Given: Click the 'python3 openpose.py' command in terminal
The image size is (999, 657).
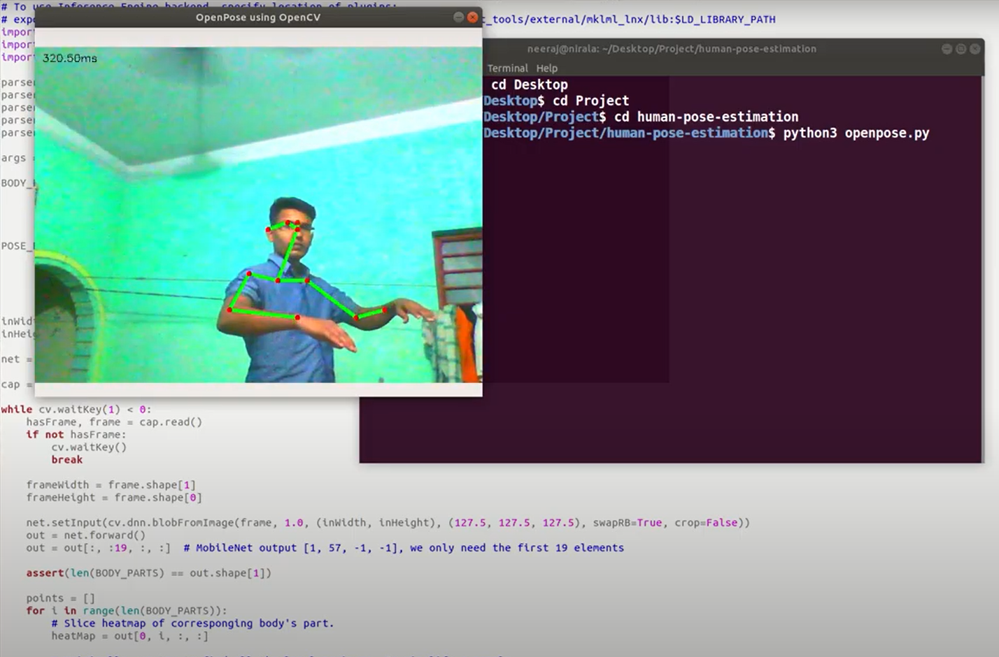Looking at the screenshot, I should tap(856, 133).
